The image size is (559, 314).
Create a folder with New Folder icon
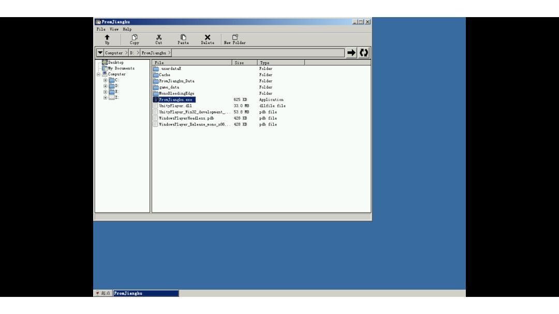[x=235, y=38]
